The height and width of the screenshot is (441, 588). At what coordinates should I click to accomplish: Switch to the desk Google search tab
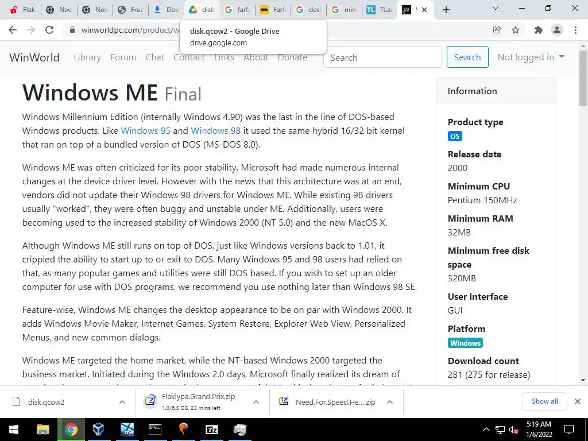pos(308,10)
